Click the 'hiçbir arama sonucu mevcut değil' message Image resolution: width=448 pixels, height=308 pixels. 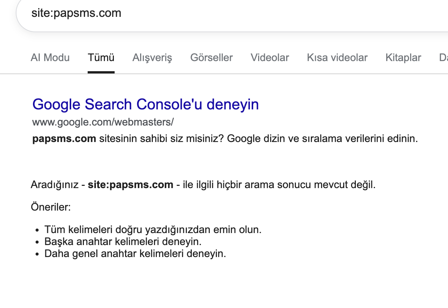[x=279, y=185]
